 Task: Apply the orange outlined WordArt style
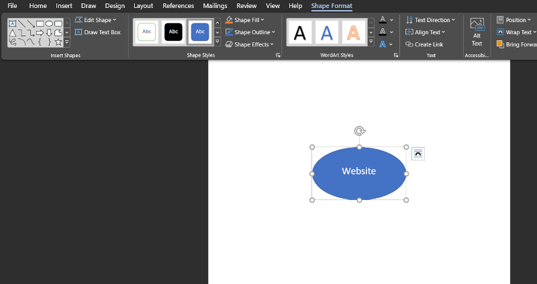click(x=354, y=32)
